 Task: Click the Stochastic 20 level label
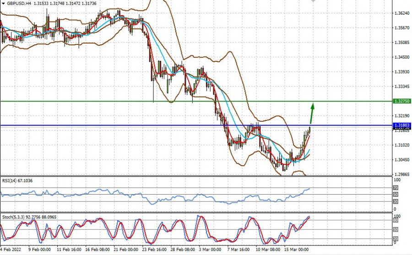tap(396, 239)
